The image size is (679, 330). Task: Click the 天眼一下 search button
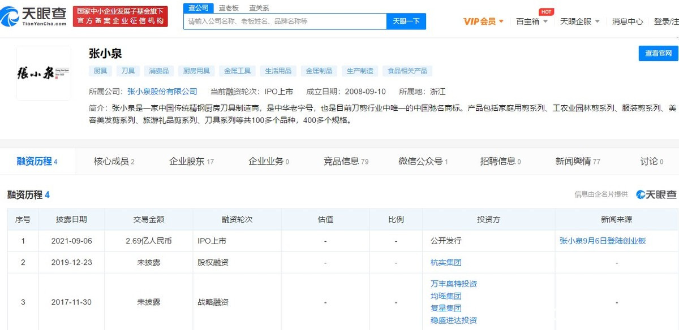(x=406, y=21)
